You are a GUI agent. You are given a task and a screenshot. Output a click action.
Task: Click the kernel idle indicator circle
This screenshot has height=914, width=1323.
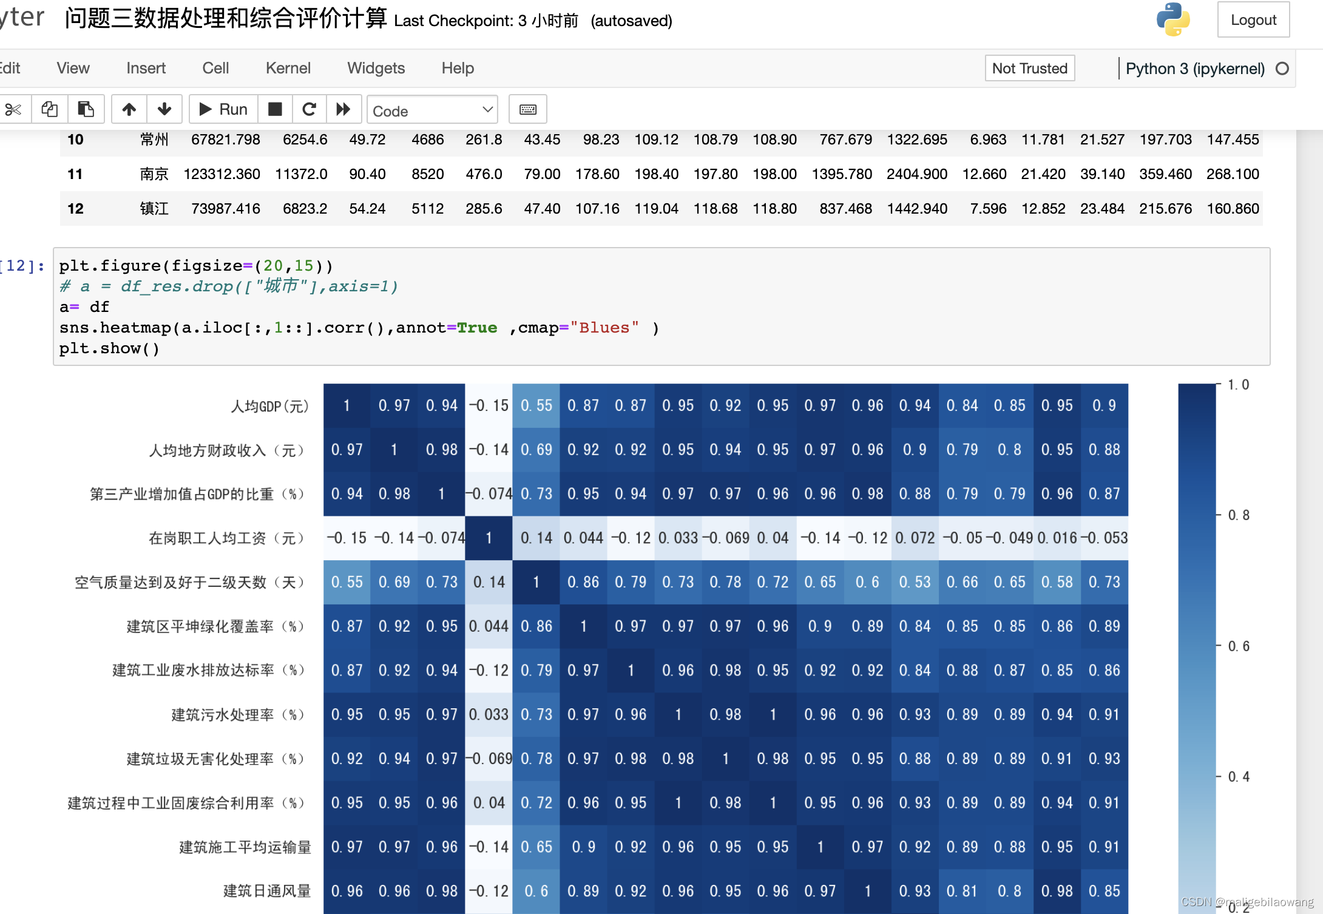(1282, 69)
